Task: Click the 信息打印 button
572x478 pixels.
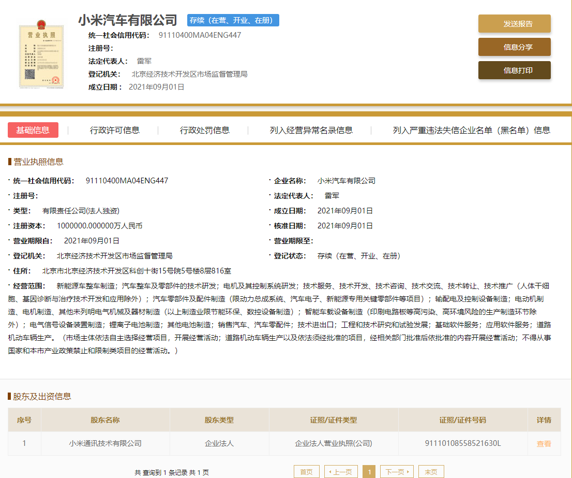Action: pyautogui.click(x=515, y=70)
